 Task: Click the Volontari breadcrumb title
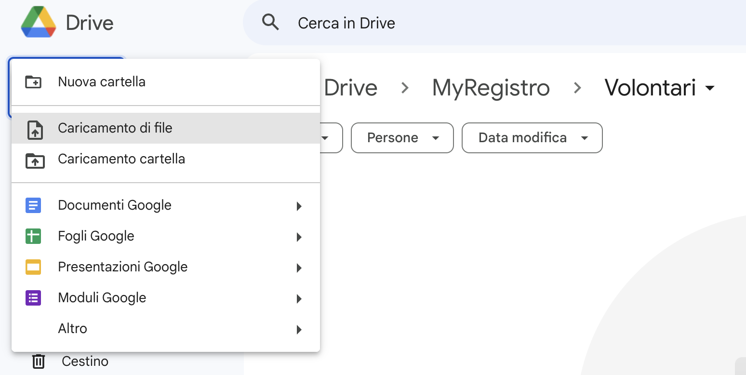coord(650,88)
